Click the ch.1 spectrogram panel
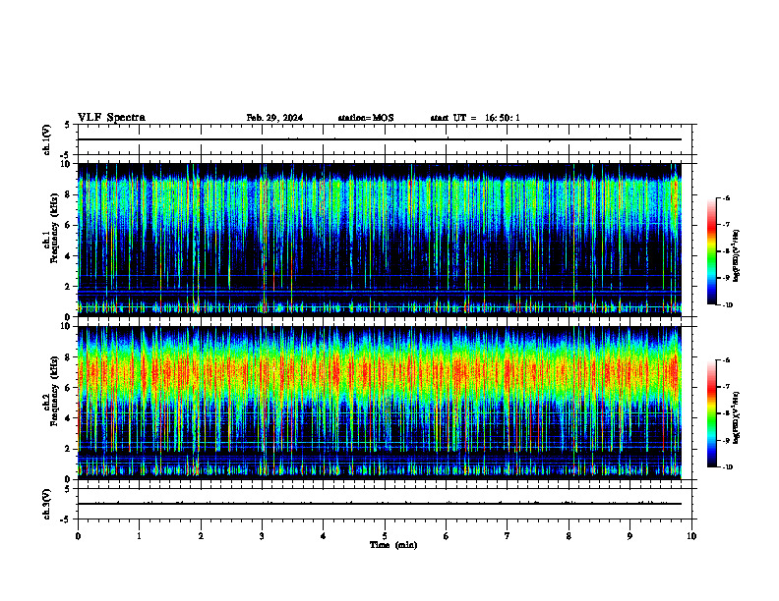This screenshot has height=601, width=779. tap(379, 240)
